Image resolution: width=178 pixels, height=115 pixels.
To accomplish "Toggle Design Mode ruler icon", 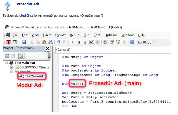I will pyautogui.click(x=91, y=42).
